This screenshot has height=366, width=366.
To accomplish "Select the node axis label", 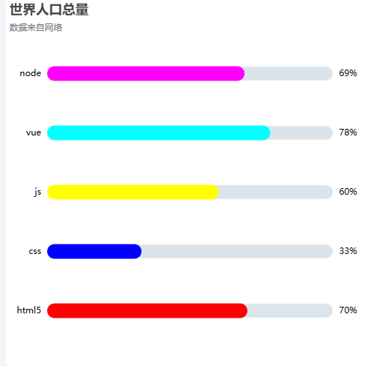I will (31, 73).
